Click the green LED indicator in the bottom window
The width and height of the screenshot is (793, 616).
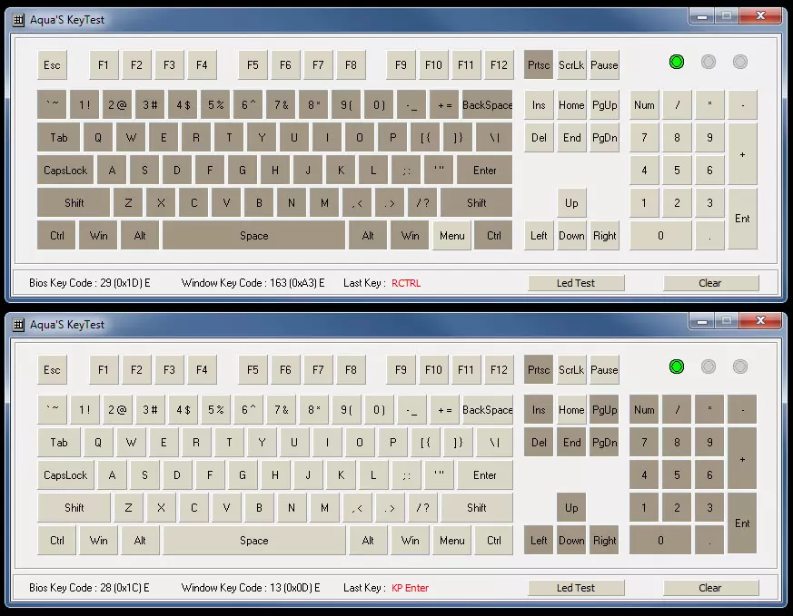(676, 367)
